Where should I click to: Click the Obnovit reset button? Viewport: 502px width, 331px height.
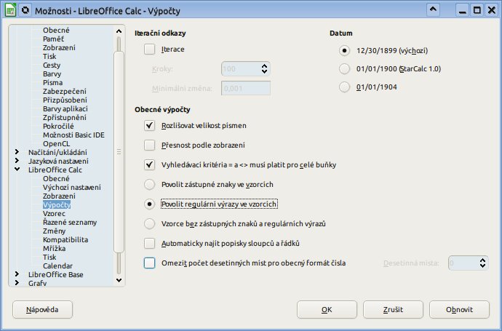[459, 310]
